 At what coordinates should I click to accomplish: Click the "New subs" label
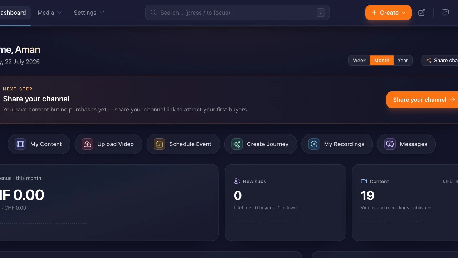(x=254, y=181)
